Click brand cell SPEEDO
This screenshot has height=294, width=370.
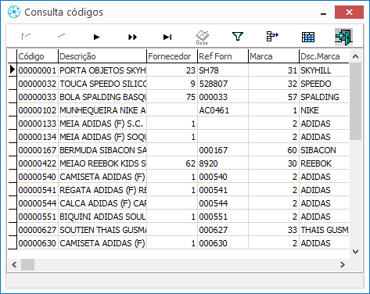(x=324, y=84)
